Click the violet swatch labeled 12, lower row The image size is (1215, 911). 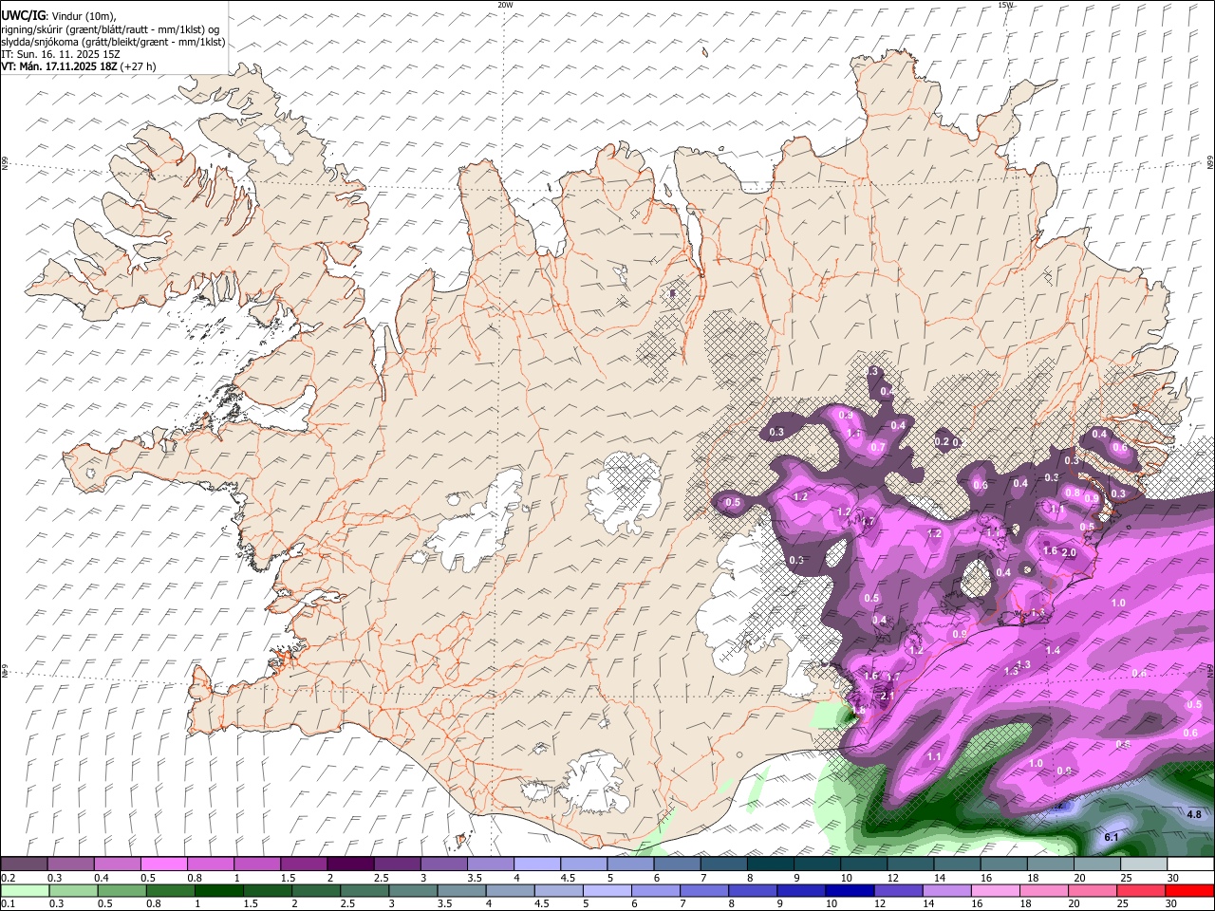[898, 890]
